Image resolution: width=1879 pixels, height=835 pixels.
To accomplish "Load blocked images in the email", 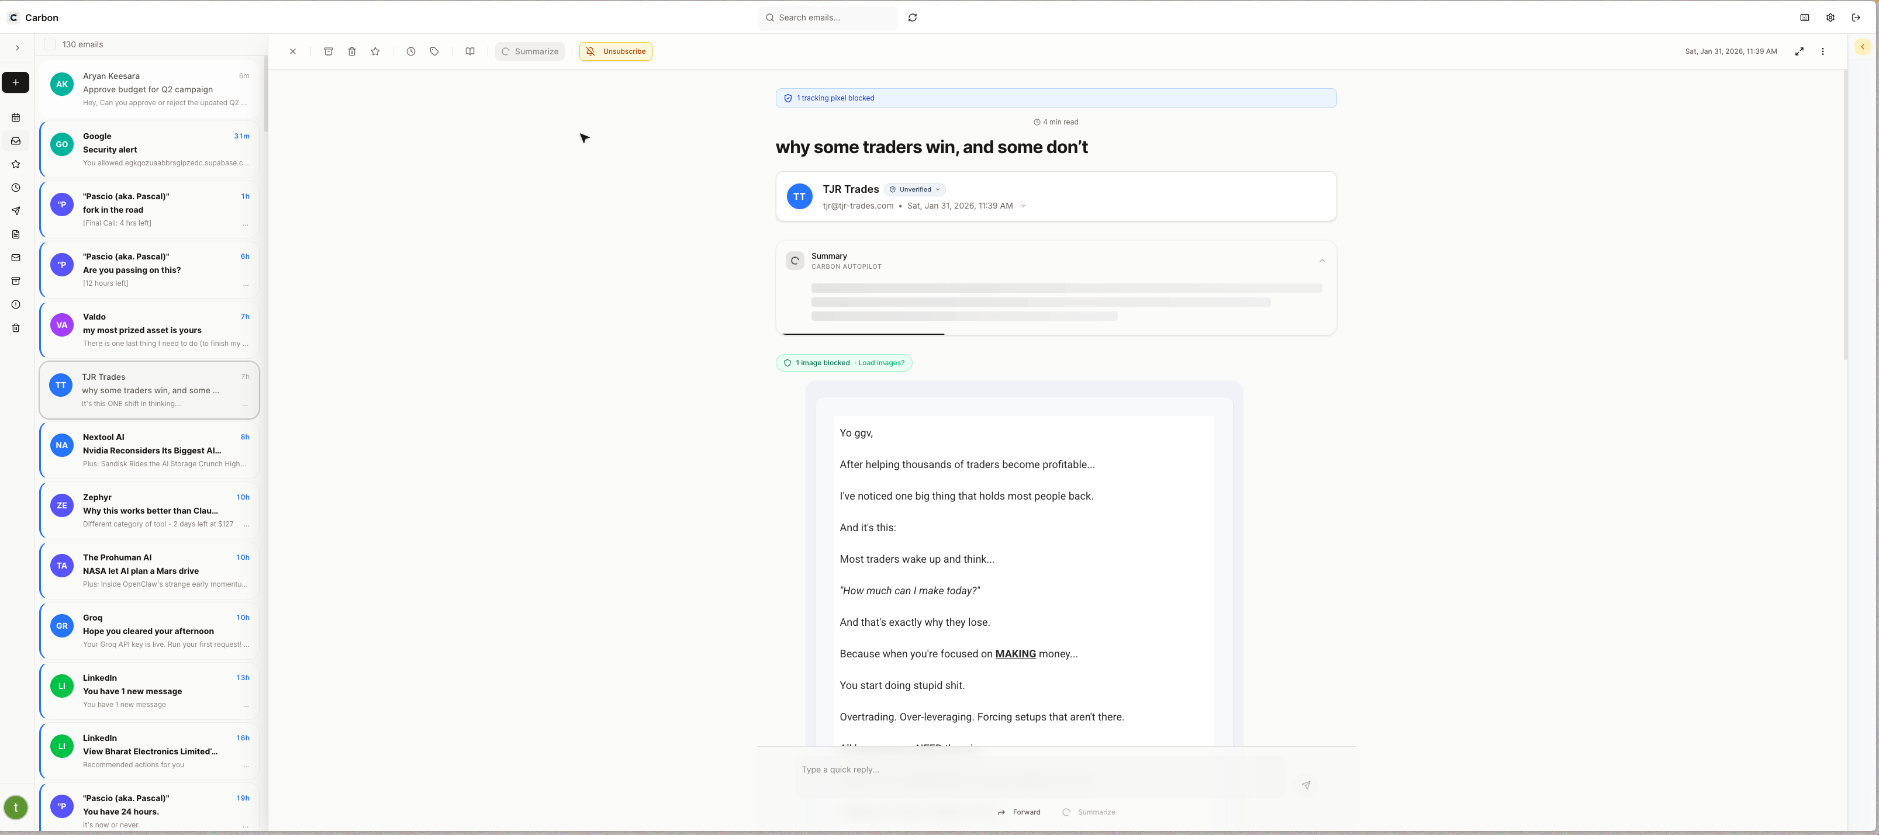I will click(881, 362).
